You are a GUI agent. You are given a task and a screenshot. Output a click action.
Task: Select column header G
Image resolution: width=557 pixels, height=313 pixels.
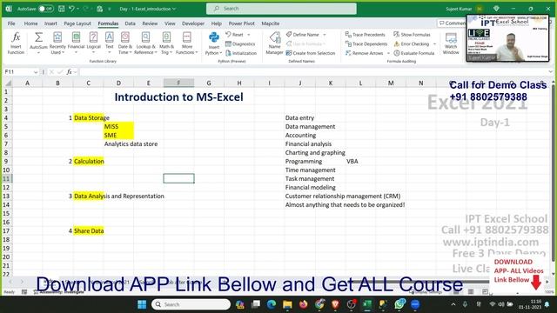[209, 83]
